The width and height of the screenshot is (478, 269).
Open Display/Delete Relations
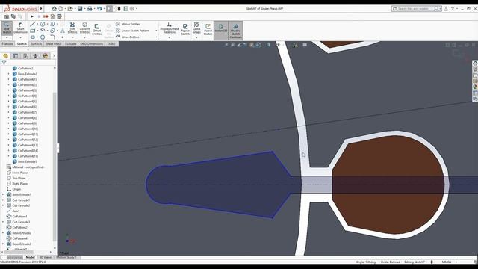pos(170,28)
